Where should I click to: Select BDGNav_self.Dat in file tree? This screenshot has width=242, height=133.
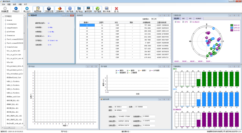coord(14,97)
